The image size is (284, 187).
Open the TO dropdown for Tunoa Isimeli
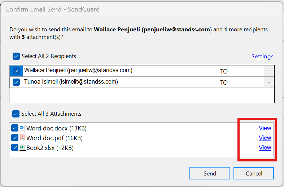(269, 82)
